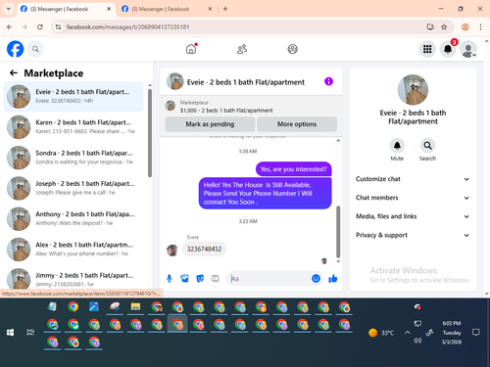The height and width of the screenshot is (367, 490).
Task: Expand the Privacy & support section
Action: point(413,235)
